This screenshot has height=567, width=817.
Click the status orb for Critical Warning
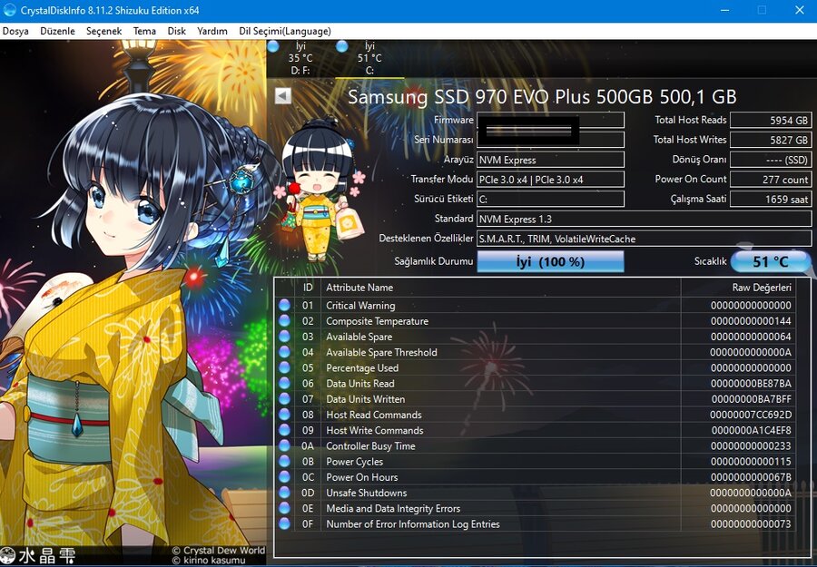[x=284, y=305]
